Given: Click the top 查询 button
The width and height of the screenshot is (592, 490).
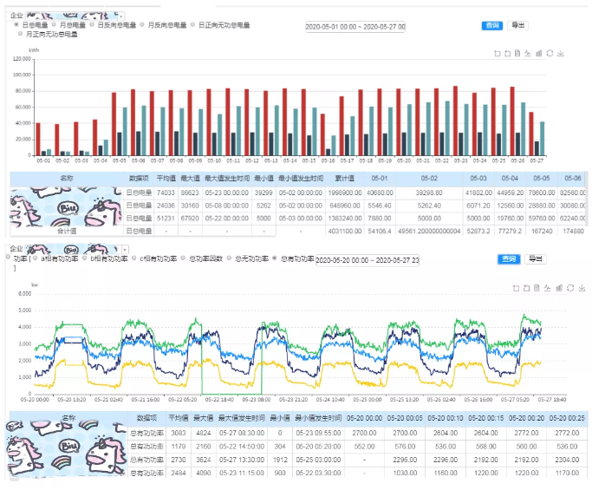Looking at the screenshot, I should (492, 25).
